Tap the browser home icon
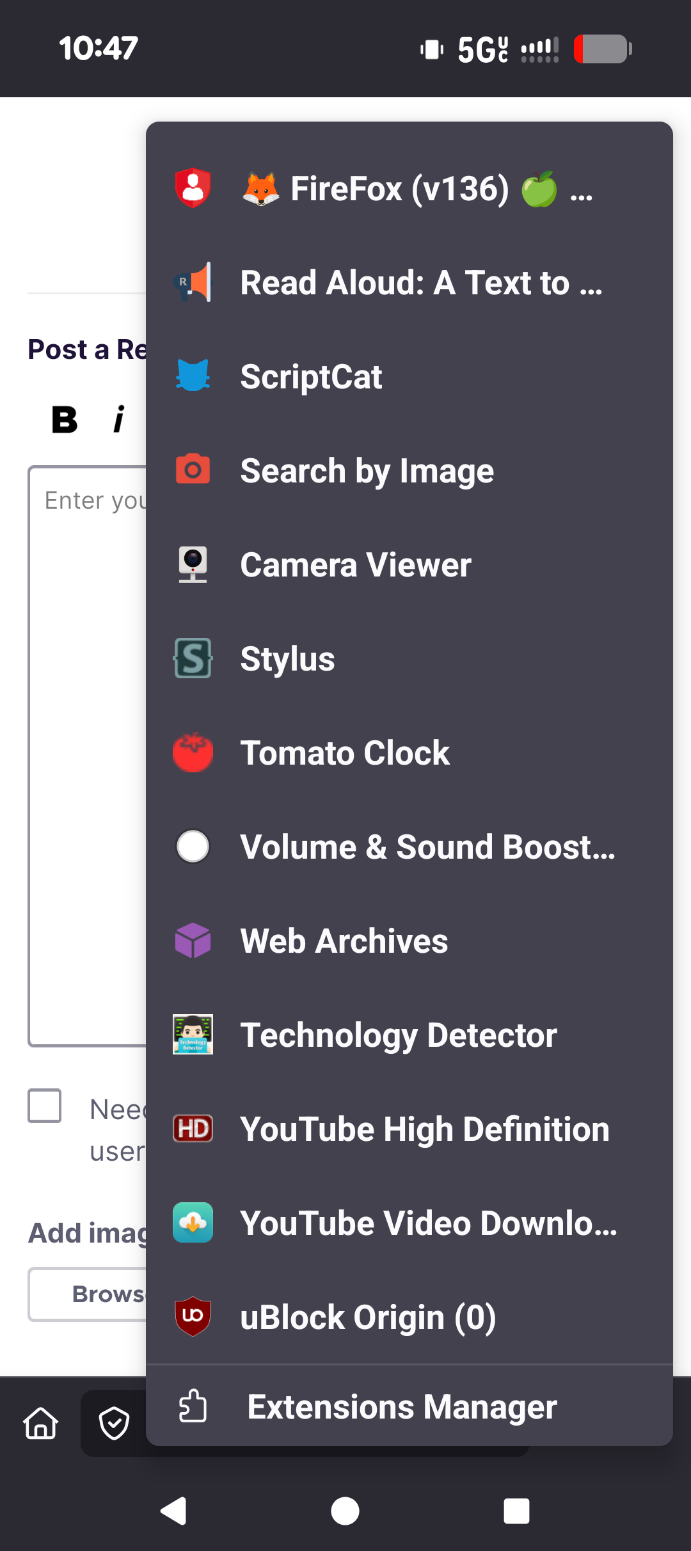The width and height of the screenshot is (691, 1551). coord(41,1423)
